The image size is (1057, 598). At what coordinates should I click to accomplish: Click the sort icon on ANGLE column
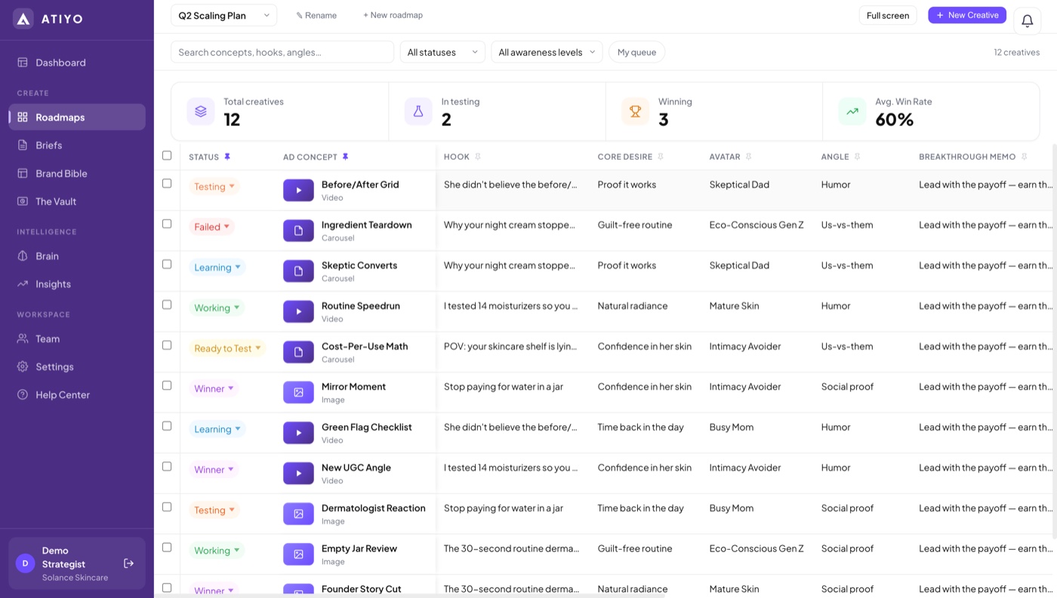pos(857,157)
